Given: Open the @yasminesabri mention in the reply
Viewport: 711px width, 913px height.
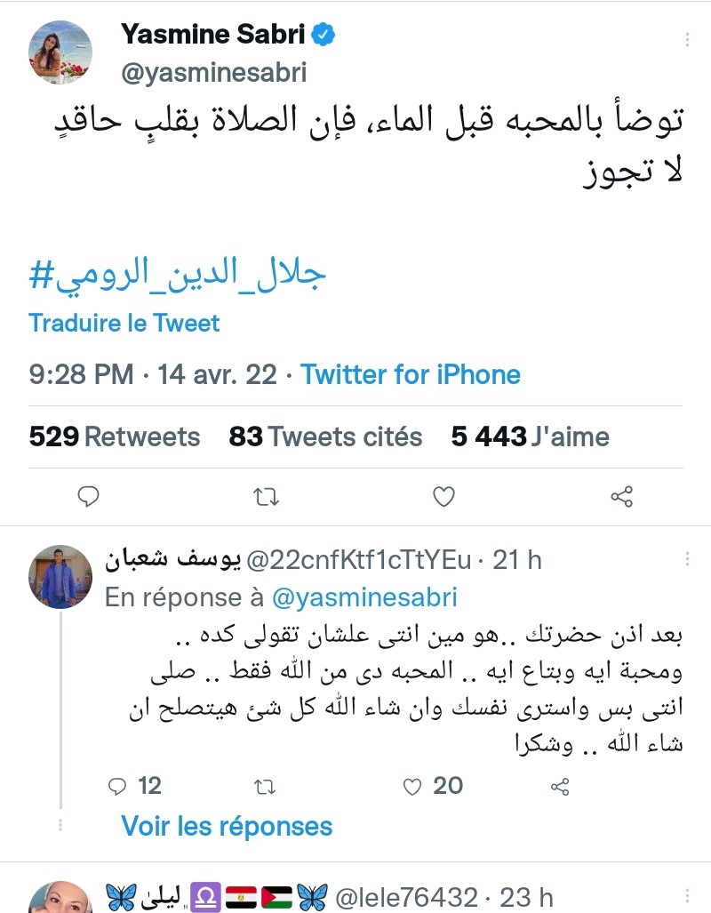Looking at the screenshot, I should point(364,597).
